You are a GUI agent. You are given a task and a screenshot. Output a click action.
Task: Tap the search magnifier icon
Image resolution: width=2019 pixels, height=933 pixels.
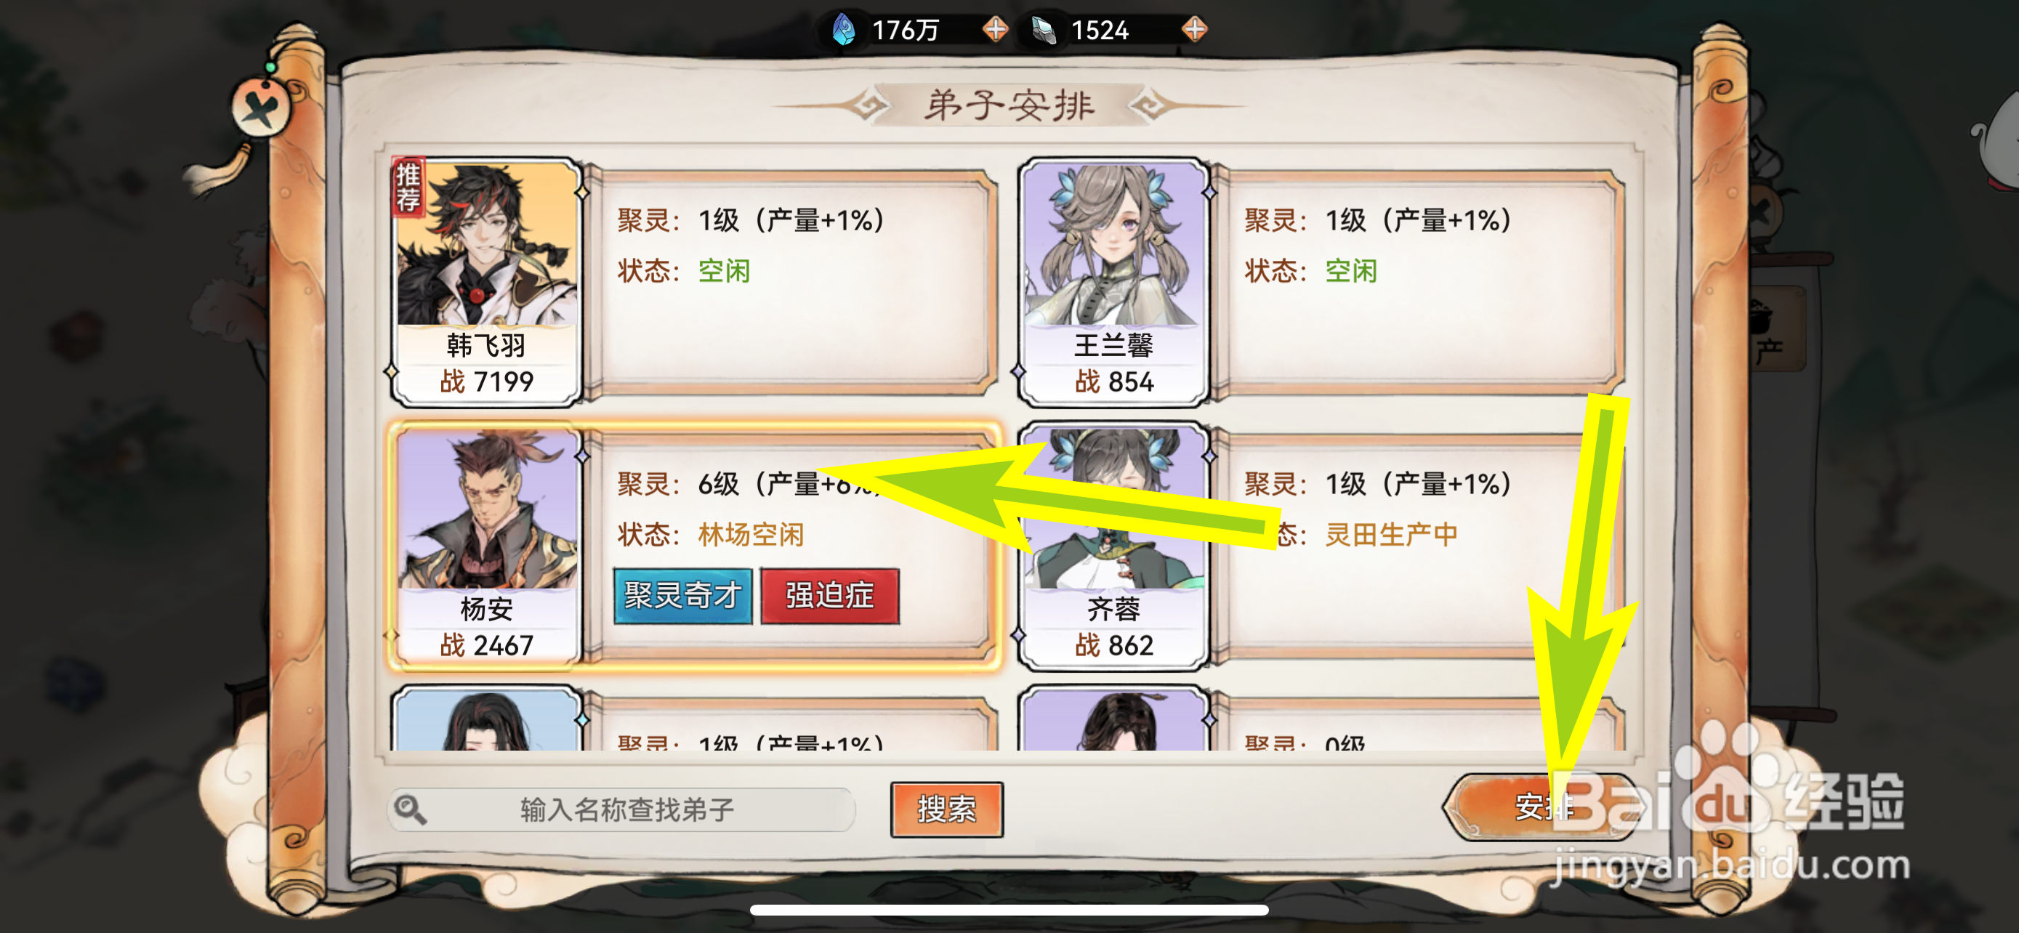pos(411,809)
